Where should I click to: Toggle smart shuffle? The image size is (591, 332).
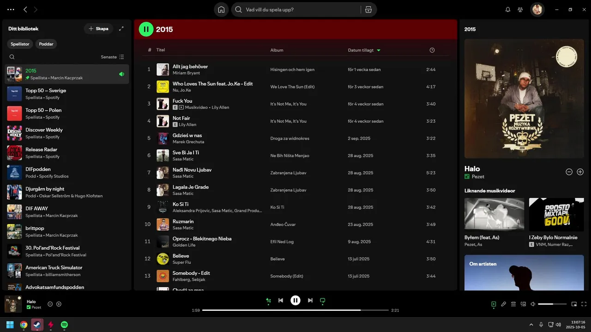click(268, 301)
